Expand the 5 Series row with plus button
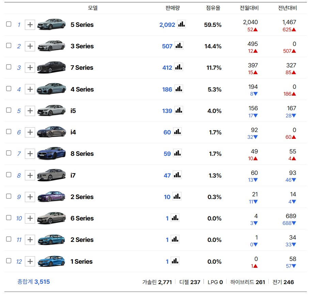 (x=30, y=25)
